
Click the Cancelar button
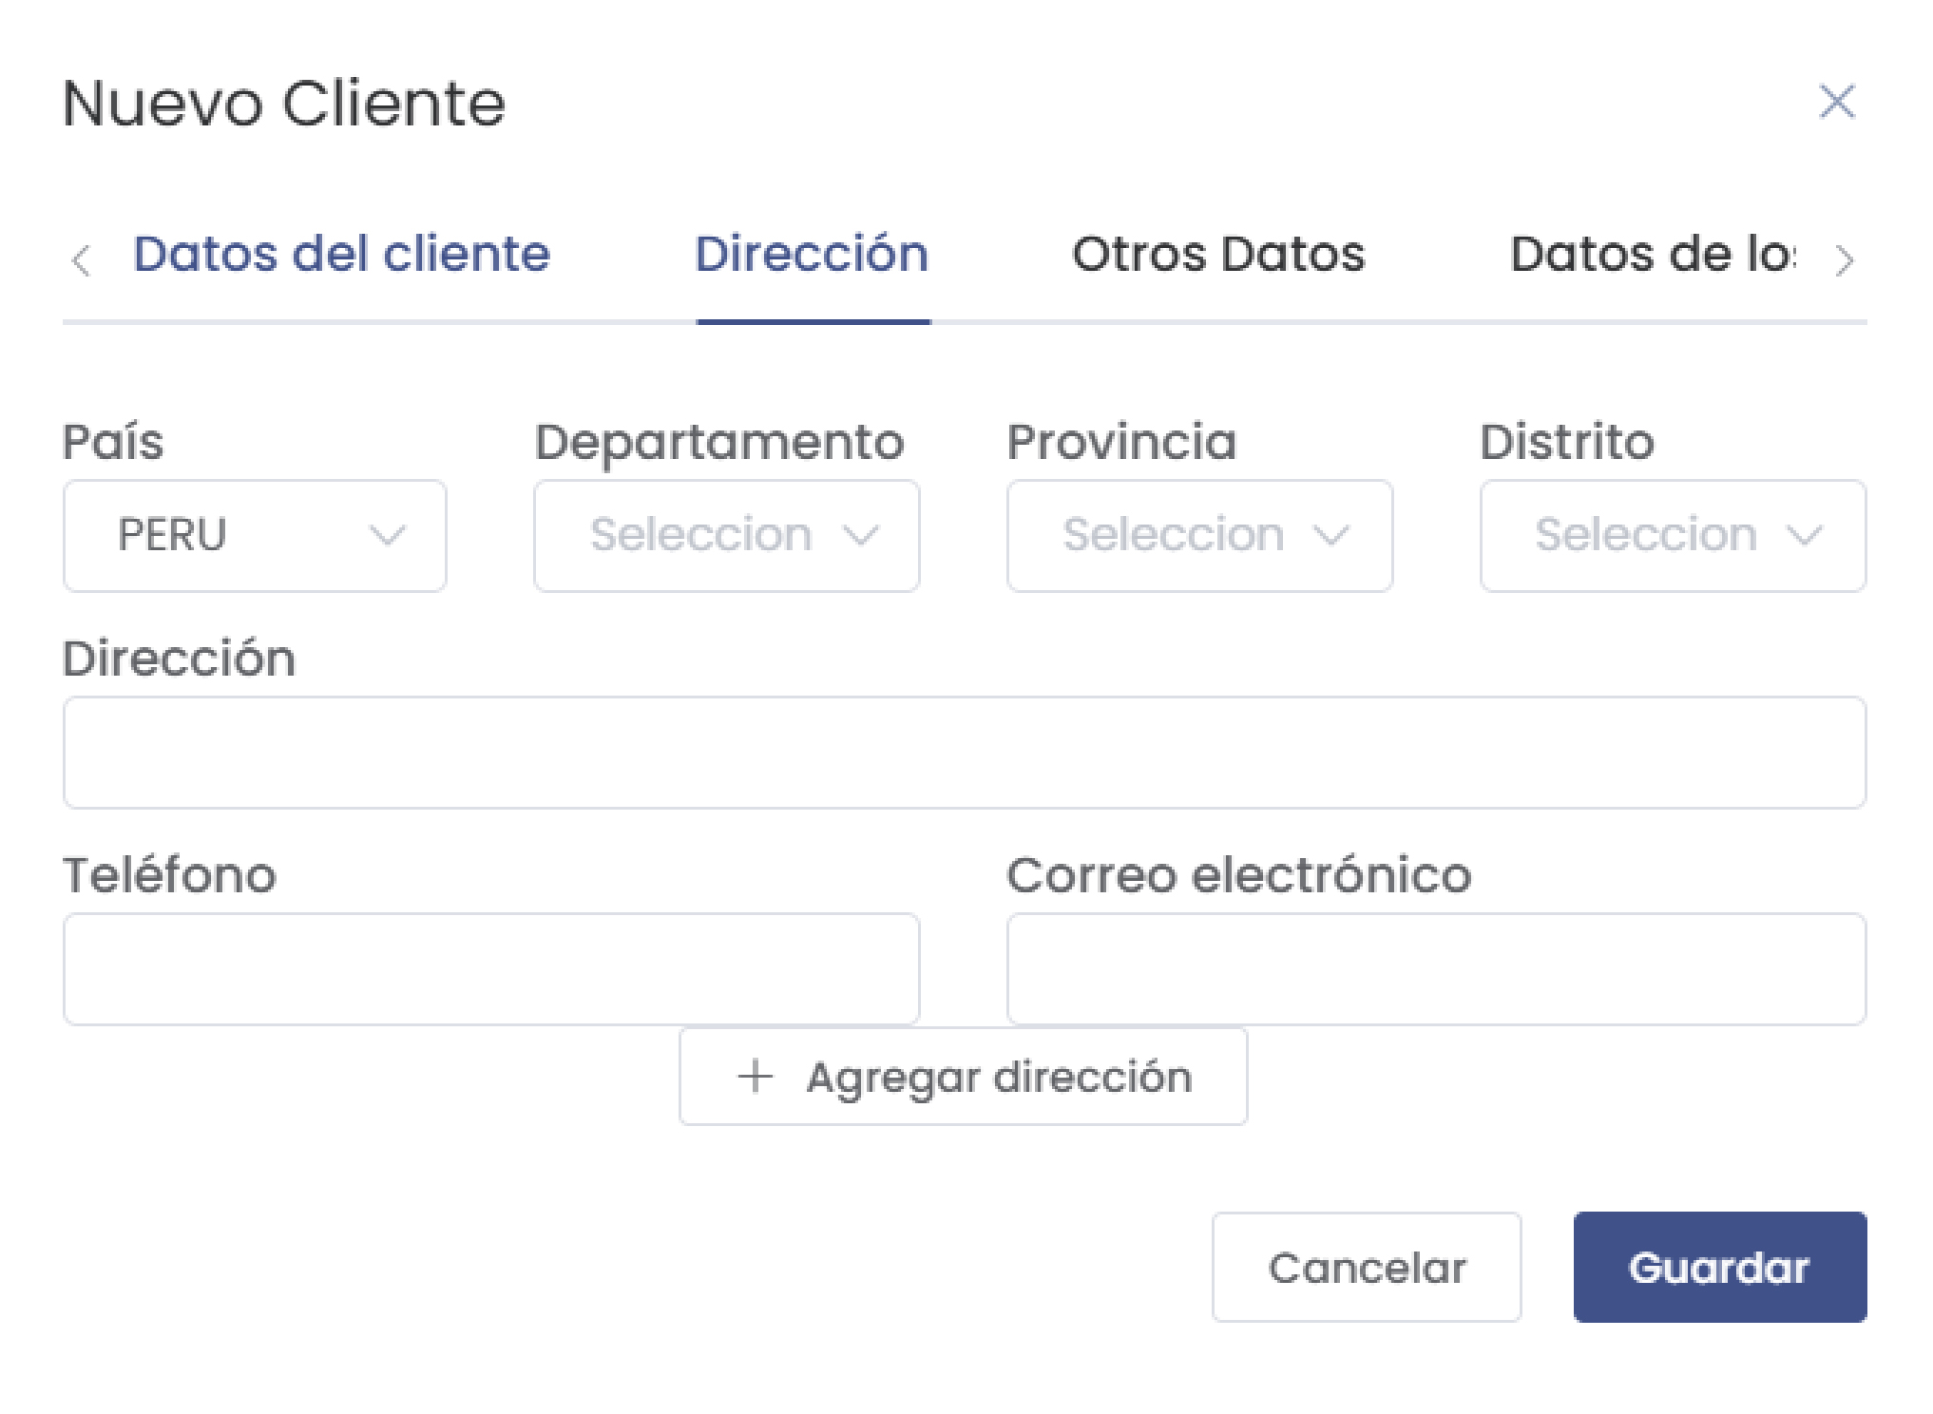[1368, 1267]
